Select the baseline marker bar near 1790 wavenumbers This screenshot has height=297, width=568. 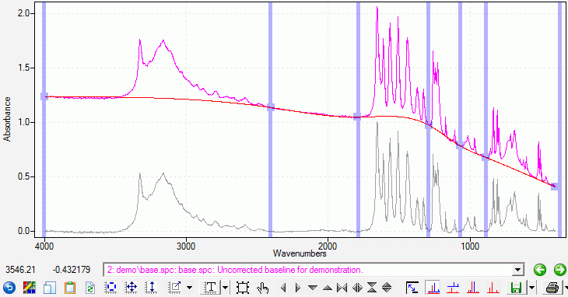coord(358,120)
